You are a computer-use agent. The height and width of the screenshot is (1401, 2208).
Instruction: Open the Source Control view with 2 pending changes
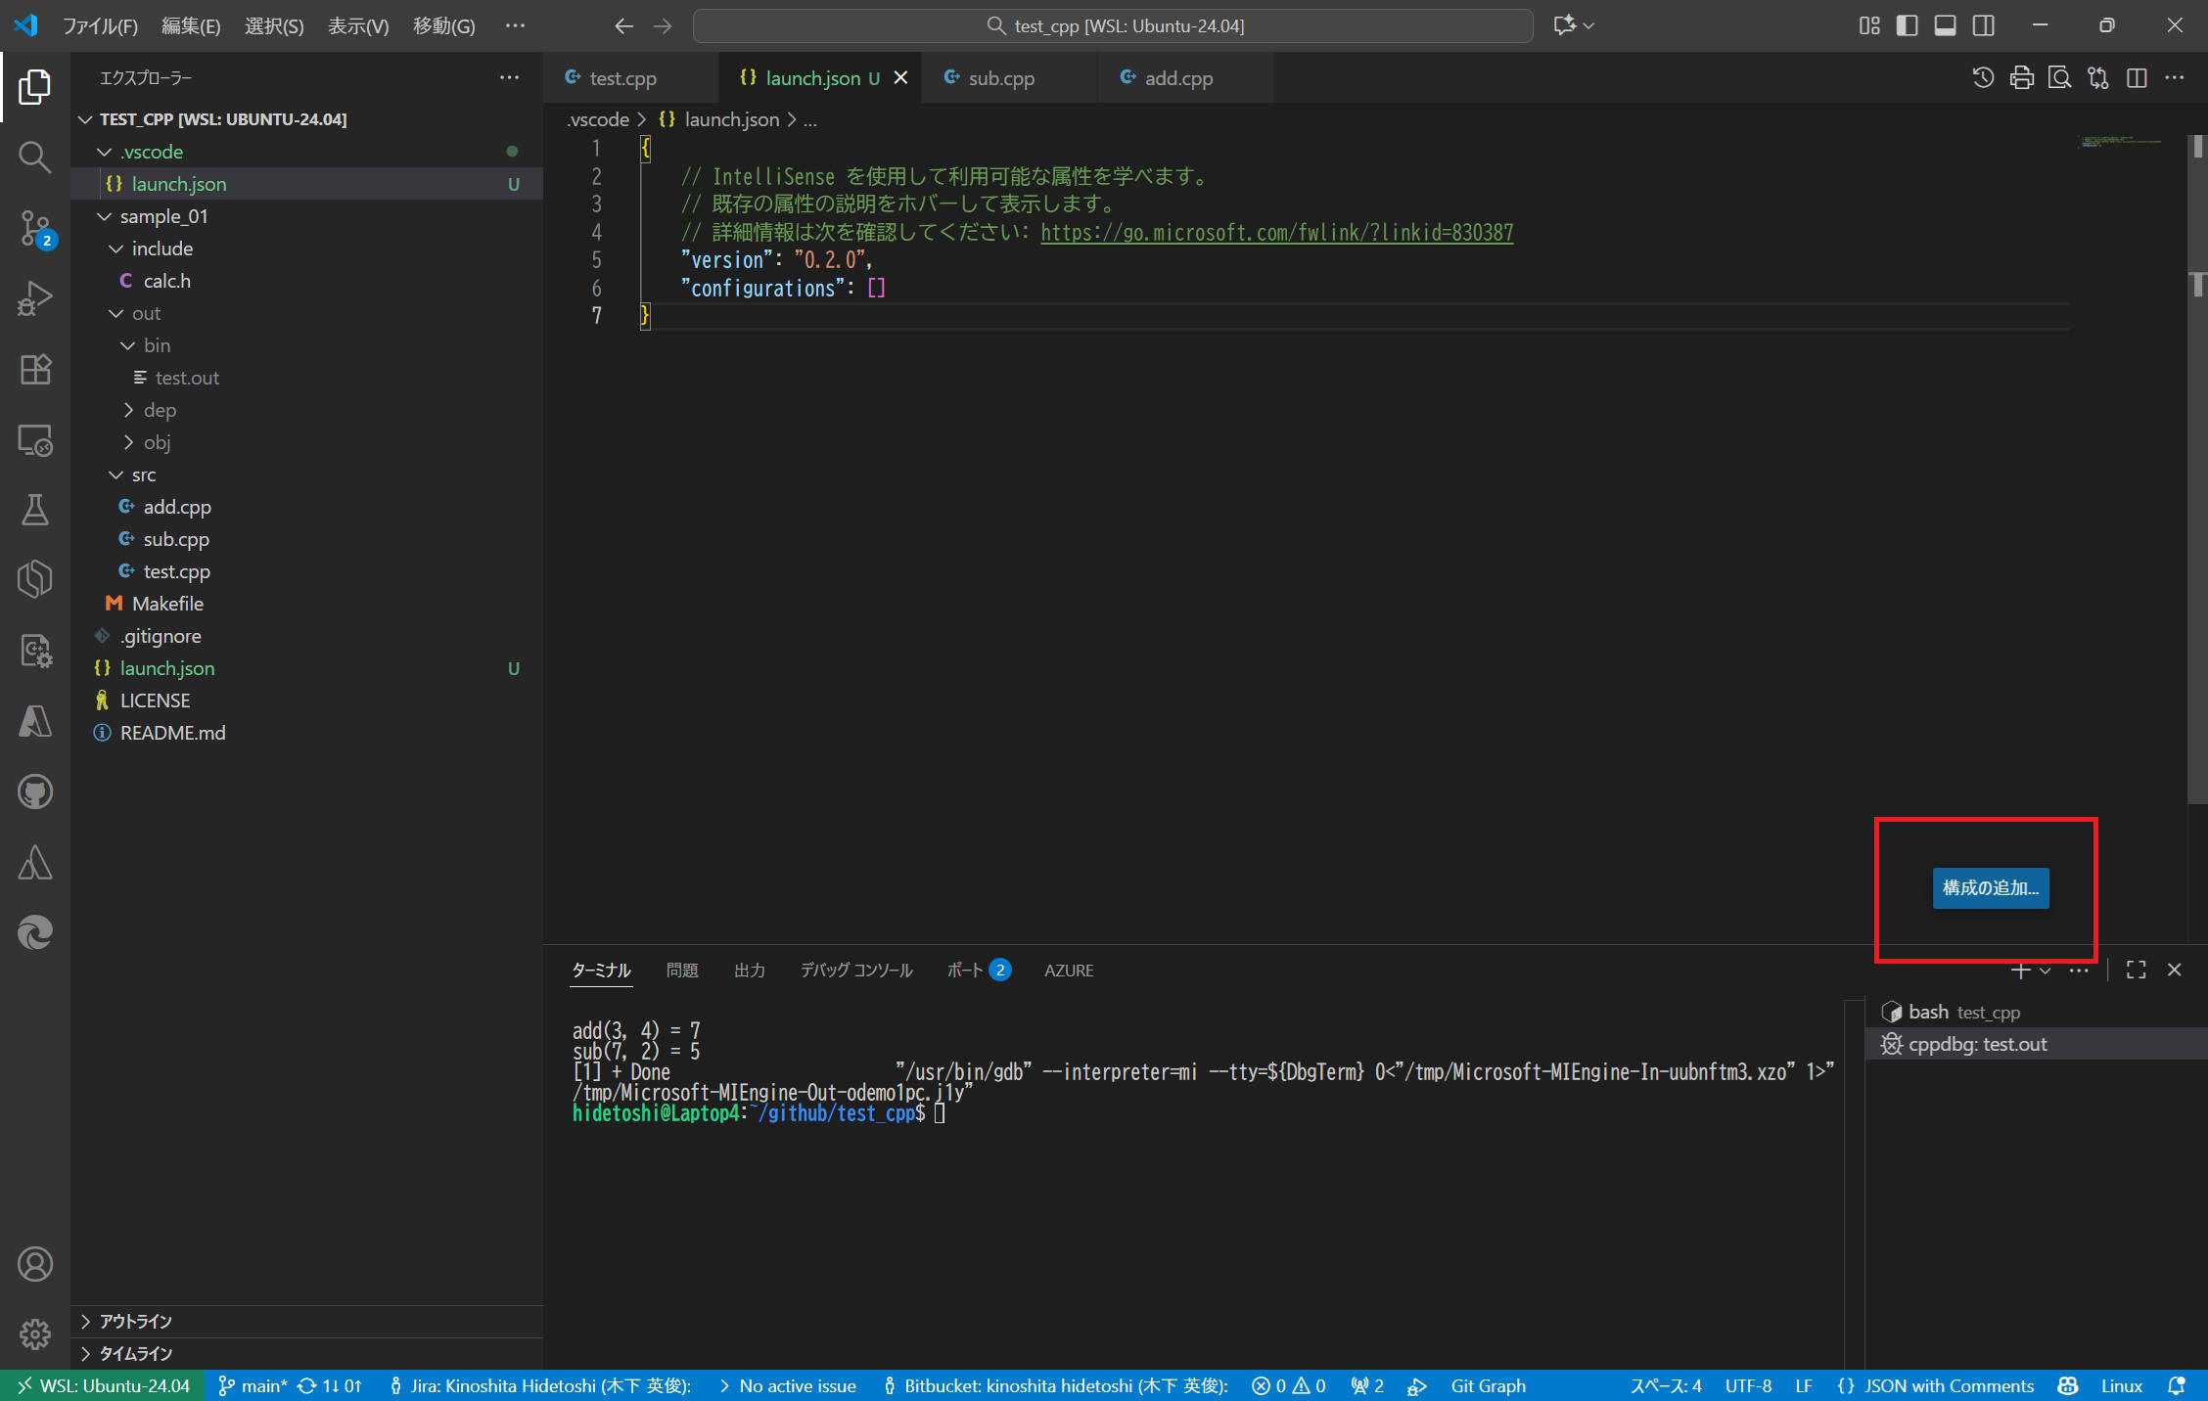[35, 227]
